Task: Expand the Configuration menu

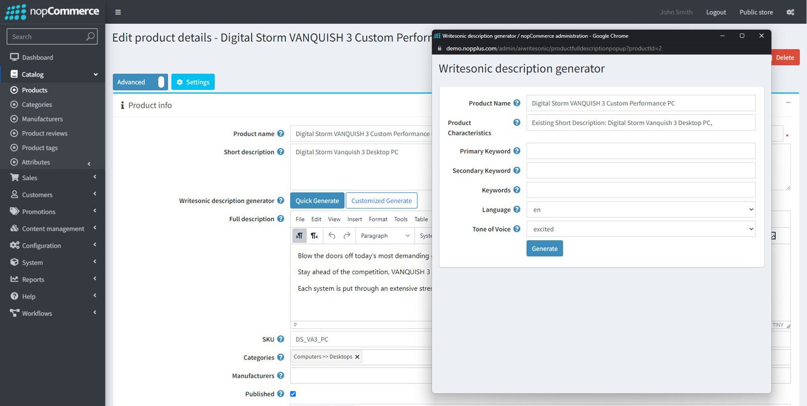Action: tap(52, 245)
